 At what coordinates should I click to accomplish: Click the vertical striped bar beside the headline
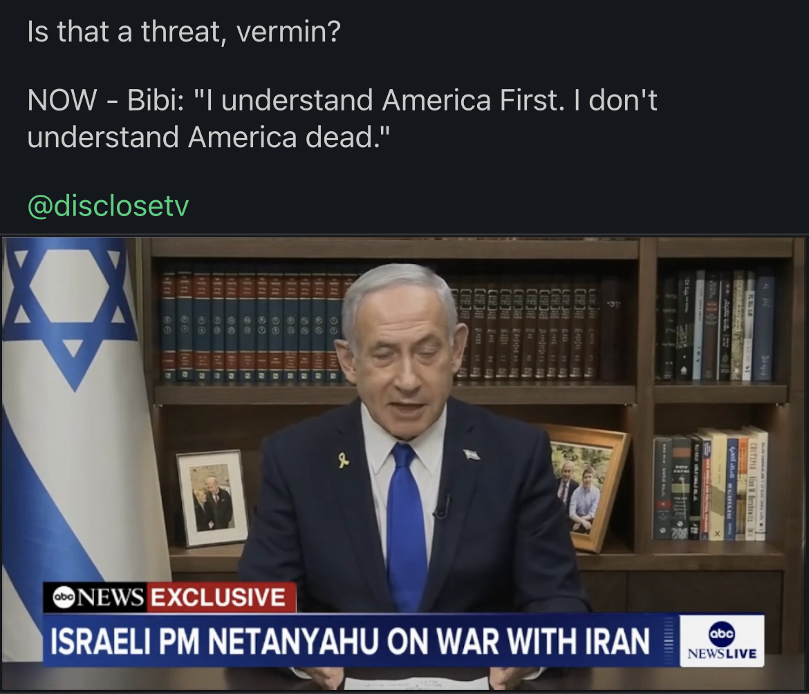669,641
